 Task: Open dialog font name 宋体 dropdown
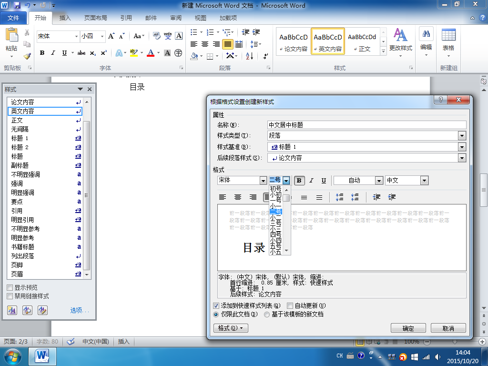pyautogui.click(x=263, y=181)
